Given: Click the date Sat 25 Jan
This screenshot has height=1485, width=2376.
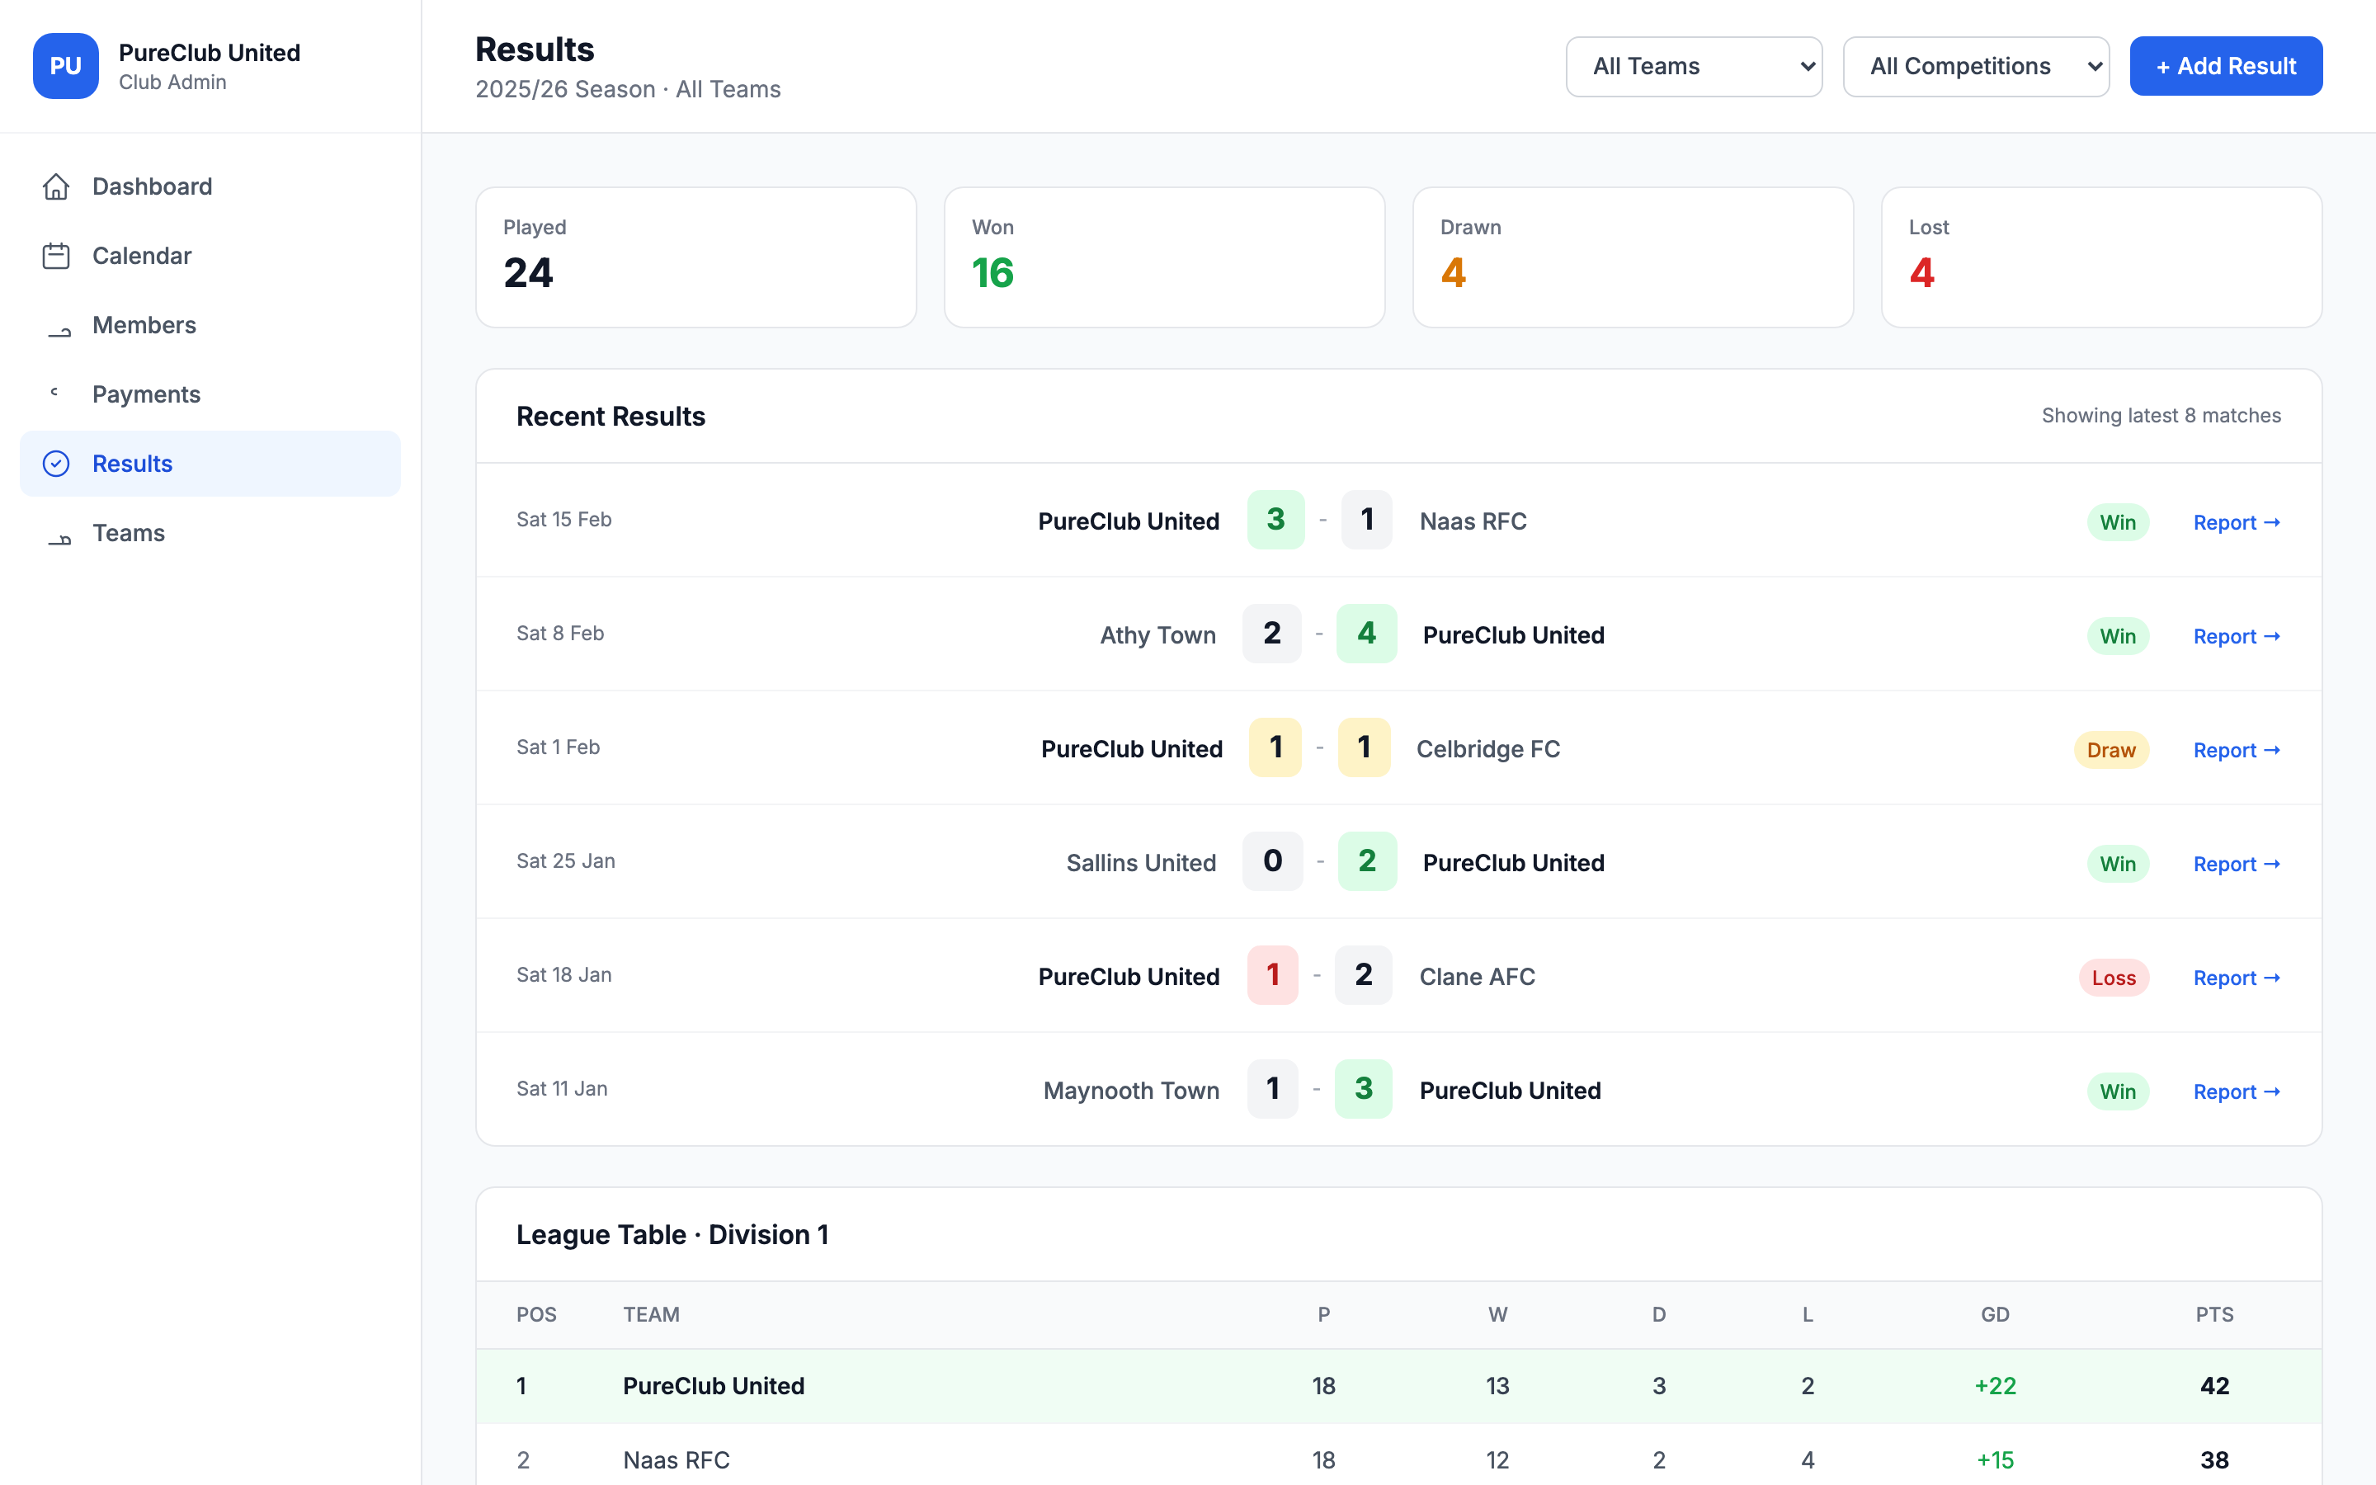Looking at the screenshot, I should coord(565,861).
